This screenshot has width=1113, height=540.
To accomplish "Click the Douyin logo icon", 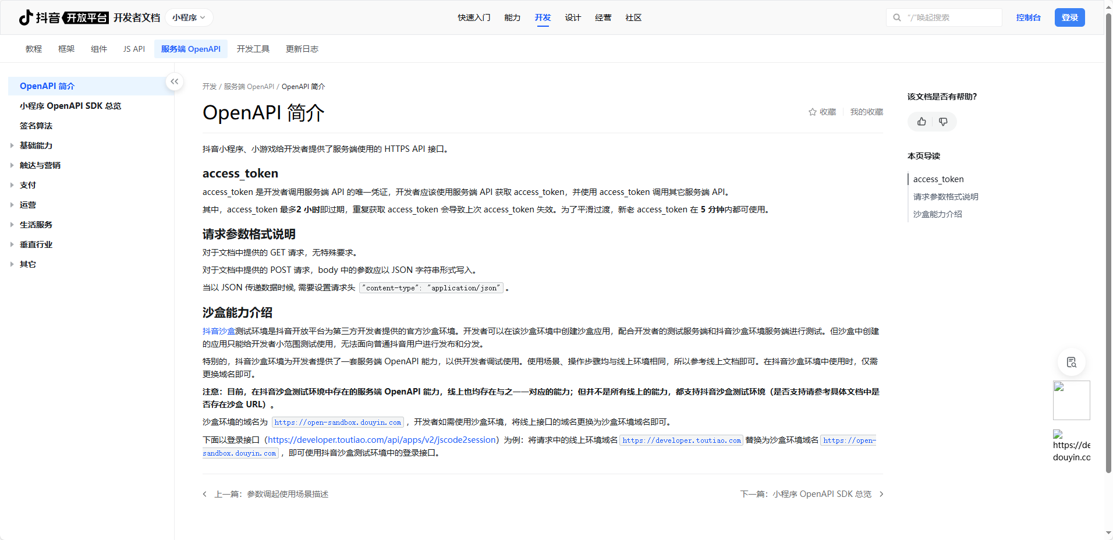I will 26,17.
